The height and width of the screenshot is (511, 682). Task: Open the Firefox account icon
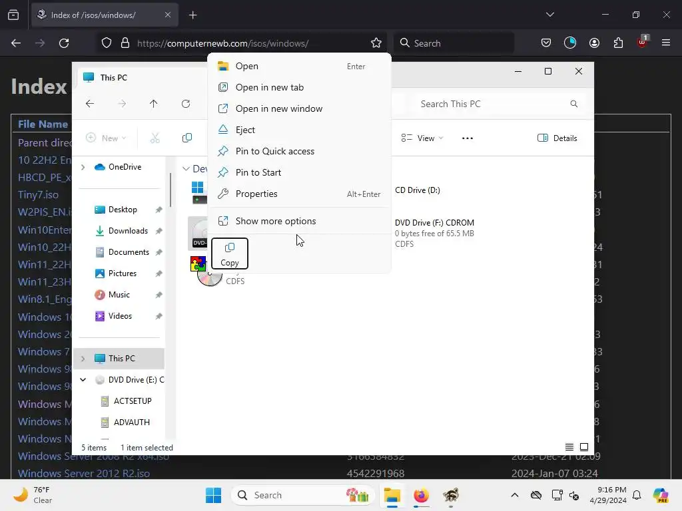[594, 43]
